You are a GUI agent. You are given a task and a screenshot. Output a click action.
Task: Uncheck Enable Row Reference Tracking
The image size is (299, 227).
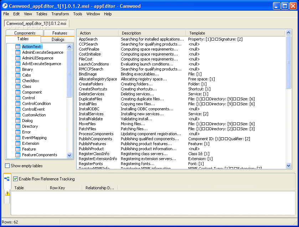15,179
